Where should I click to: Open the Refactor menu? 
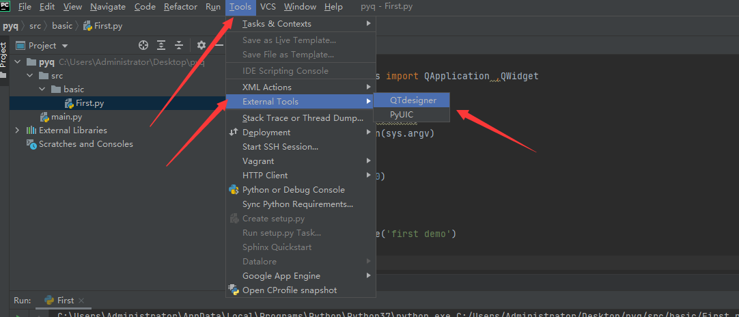click(180, 7)
